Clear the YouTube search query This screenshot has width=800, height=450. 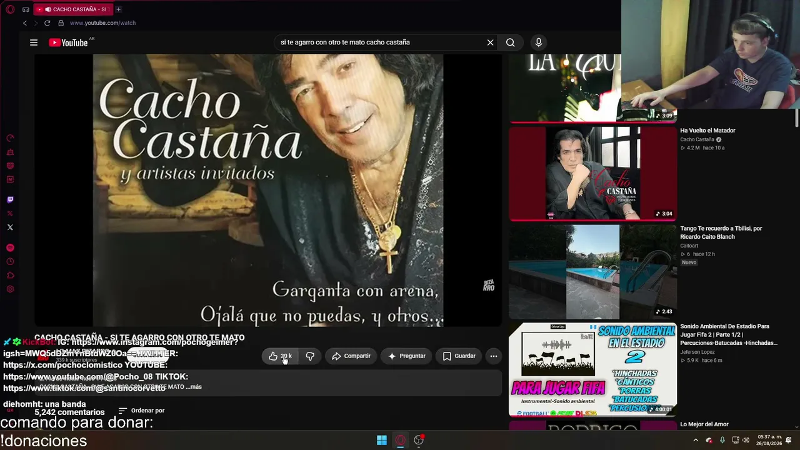pos(491,42)
